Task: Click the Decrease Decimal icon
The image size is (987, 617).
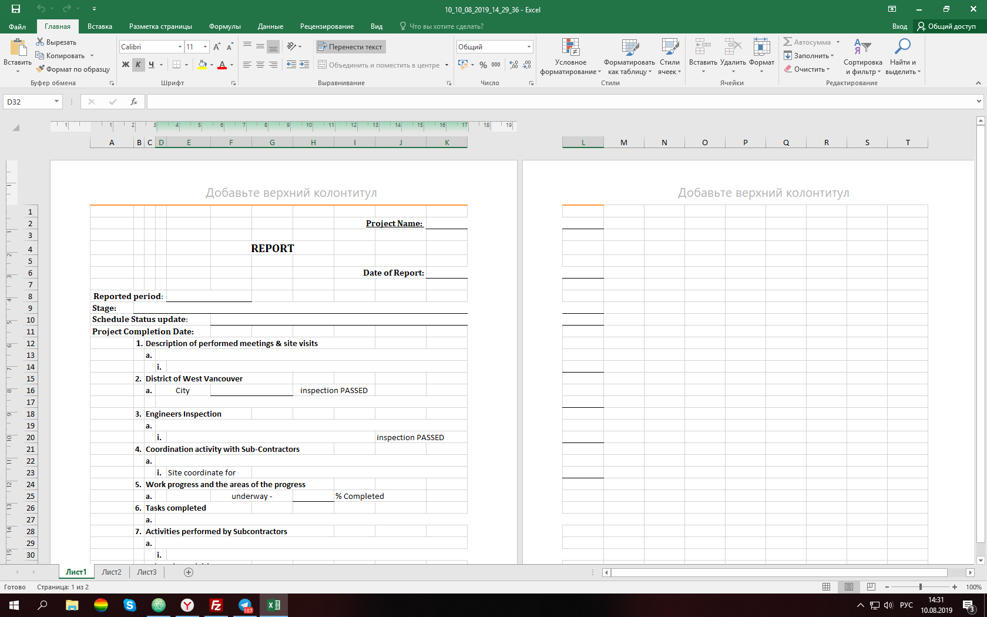Action: point(527,65)
